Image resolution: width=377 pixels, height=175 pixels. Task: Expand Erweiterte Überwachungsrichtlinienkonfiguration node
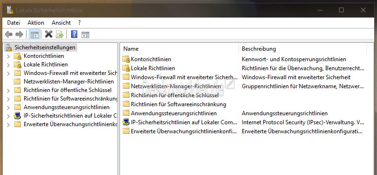(x=9, y=125)
